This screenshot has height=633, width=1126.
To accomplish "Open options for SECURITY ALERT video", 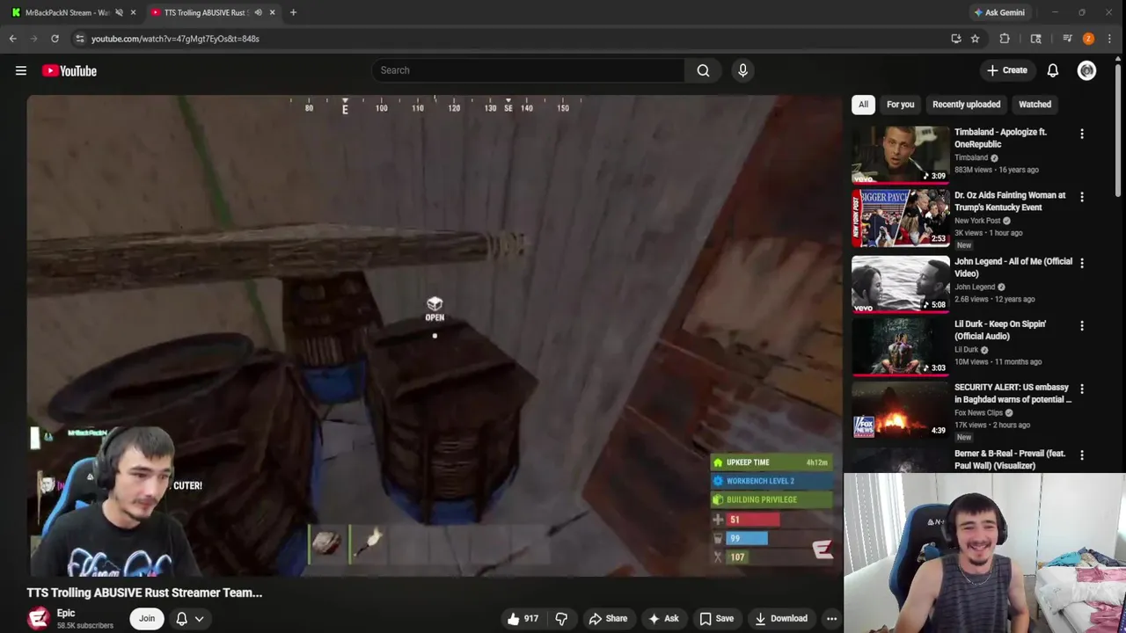I will point(1082,389).
